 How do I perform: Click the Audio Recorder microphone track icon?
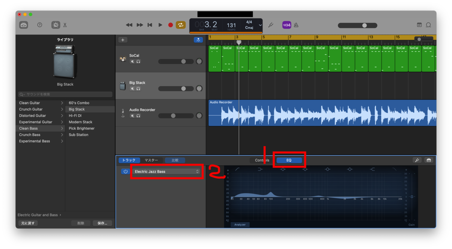[123, 113]
